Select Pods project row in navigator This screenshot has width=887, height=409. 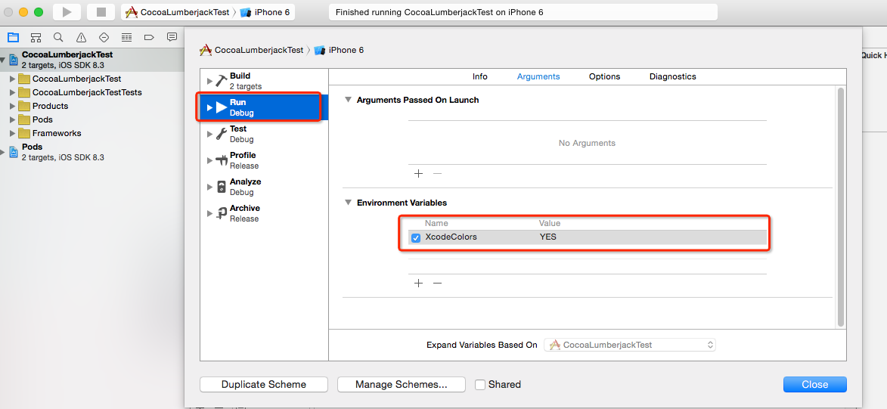pyautogui.click(x=92, y=152)
